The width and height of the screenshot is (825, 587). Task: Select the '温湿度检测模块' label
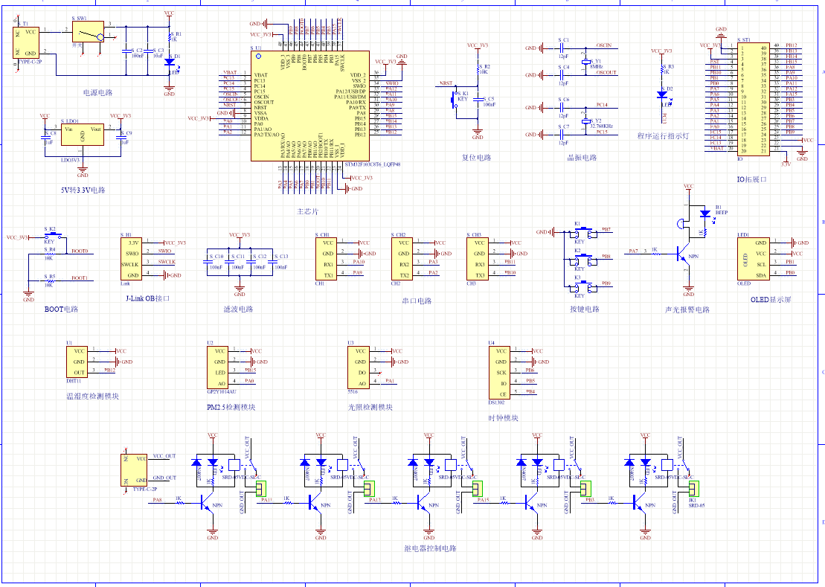click(92, 396)
